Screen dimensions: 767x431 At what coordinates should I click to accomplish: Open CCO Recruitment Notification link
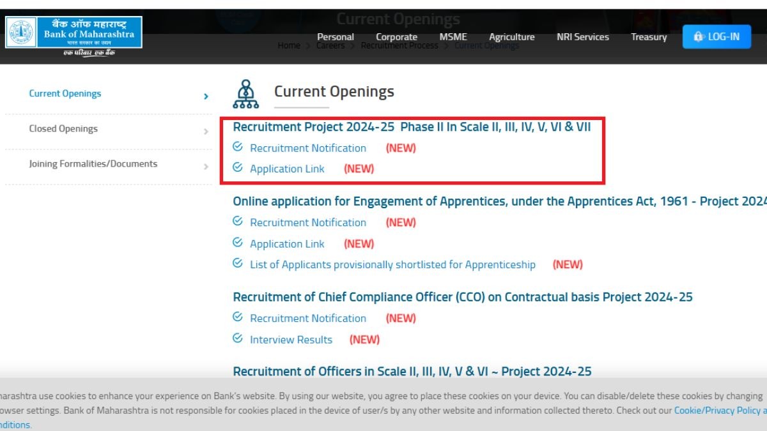coord(308,319)
